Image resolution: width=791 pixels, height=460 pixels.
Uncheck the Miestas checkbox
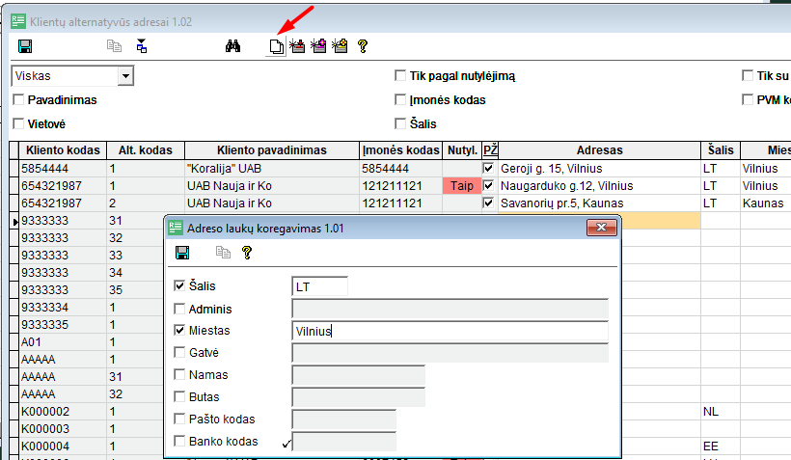tap(179, 330)
